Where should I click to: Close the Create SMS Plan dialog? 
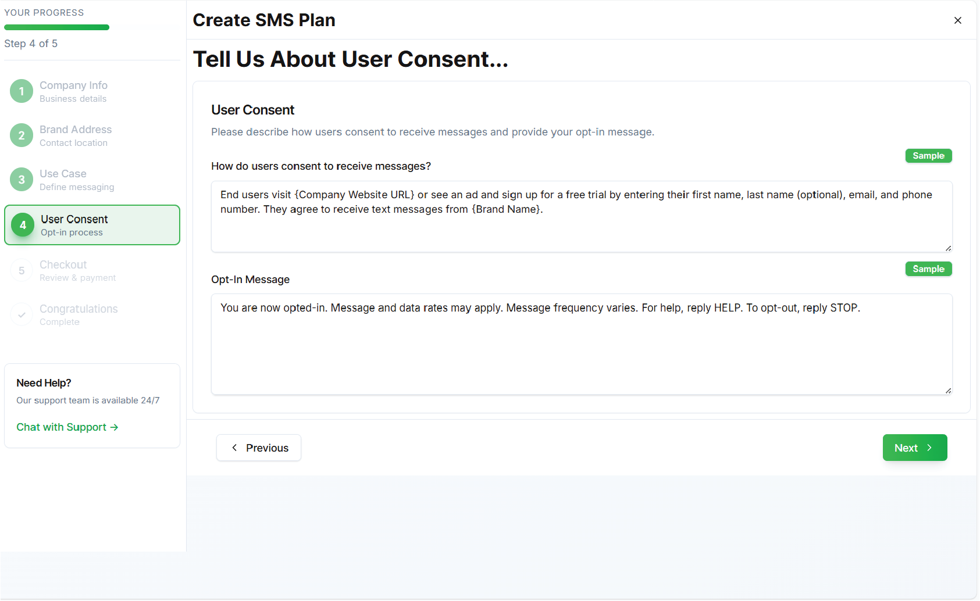[x=958, y=20]
